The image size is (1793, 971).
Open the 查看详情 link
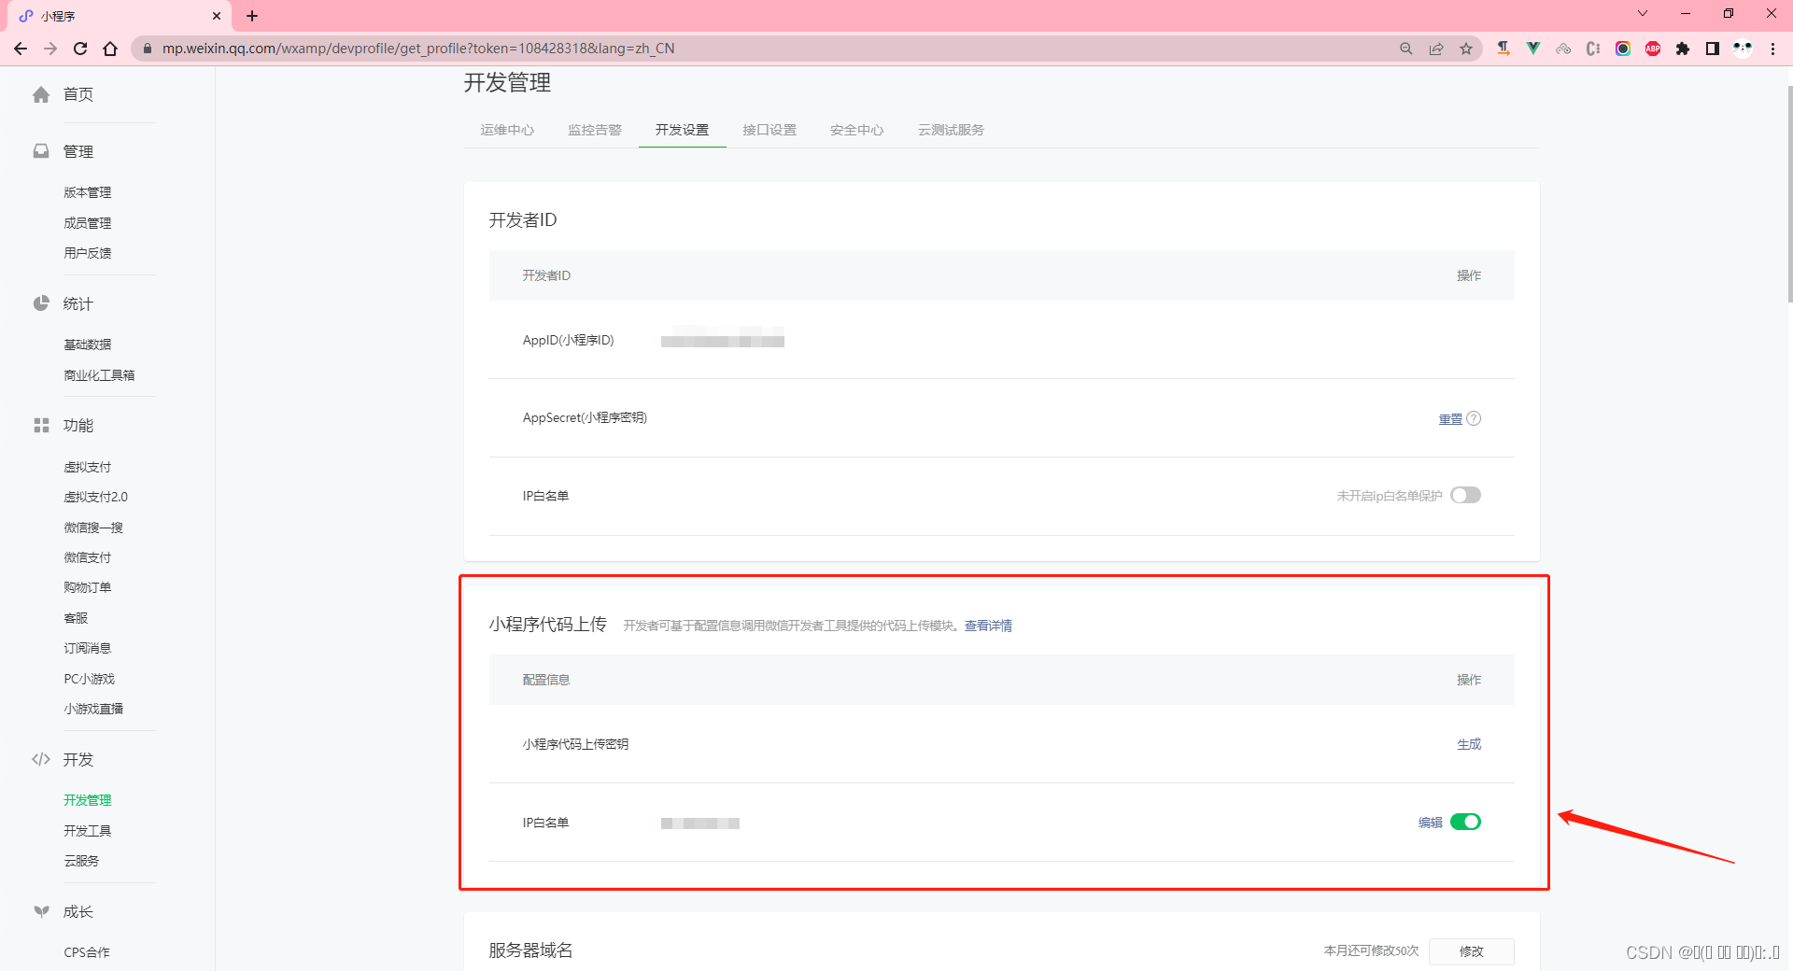[988, 626]
